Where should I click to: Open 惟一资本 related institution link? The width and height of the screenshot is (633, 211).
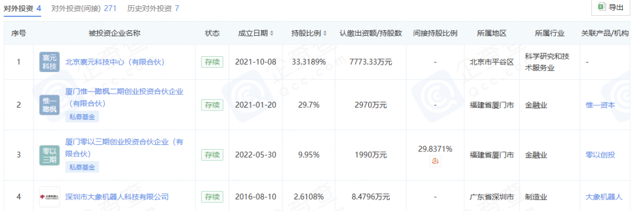tap(600, 105)
